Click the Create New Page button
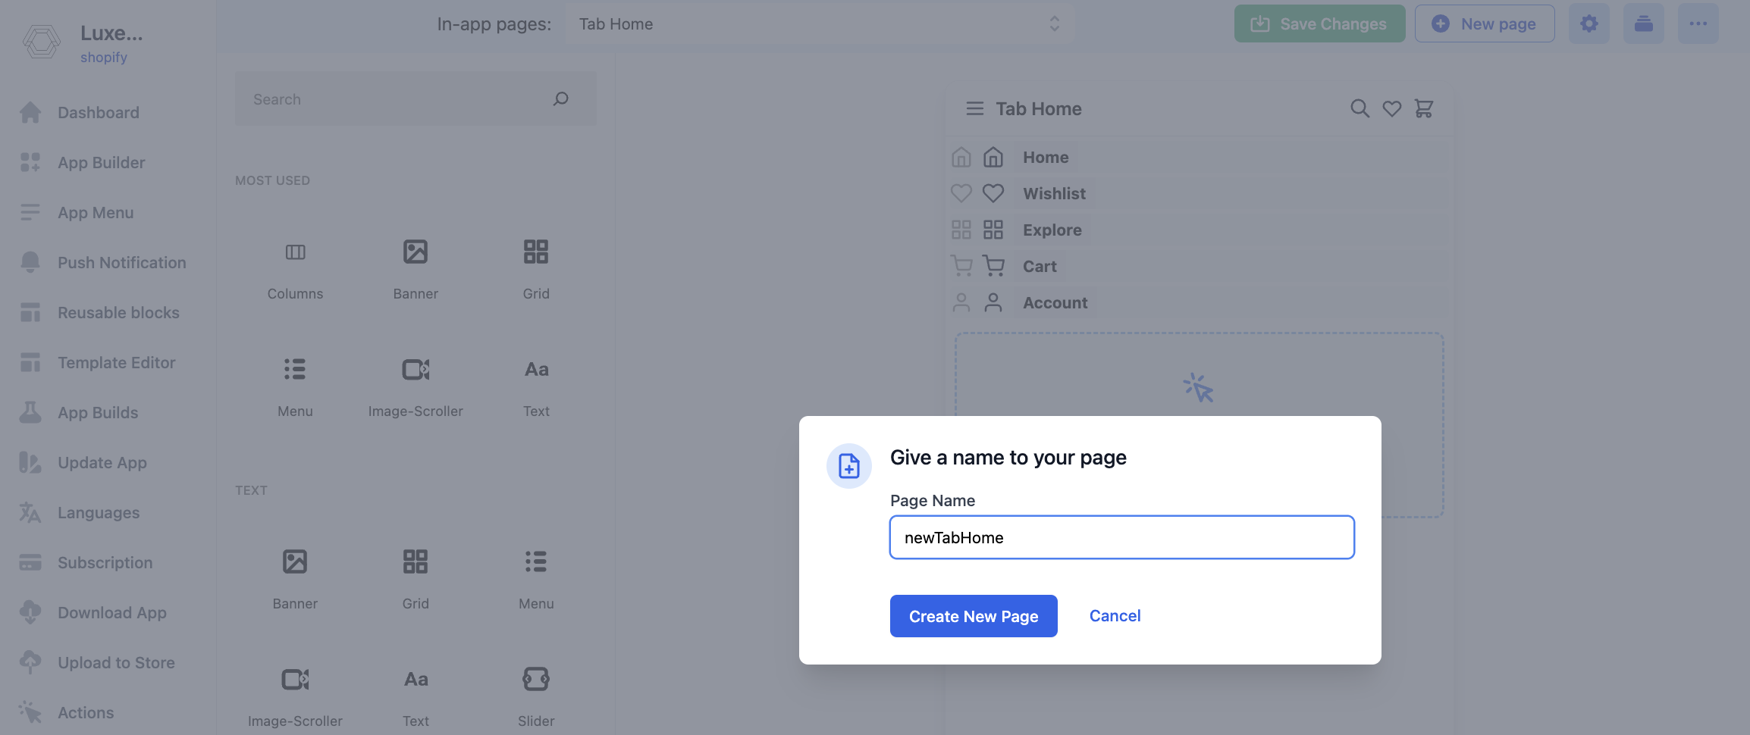This screenshot has width=1750, height=735. coord(973,616)
